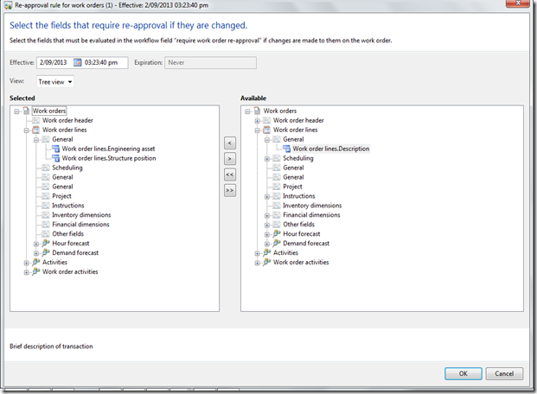The image size is (537, 394).
Task: Select Inventory dimensions in Selected tree
Action: pos(80,215)
